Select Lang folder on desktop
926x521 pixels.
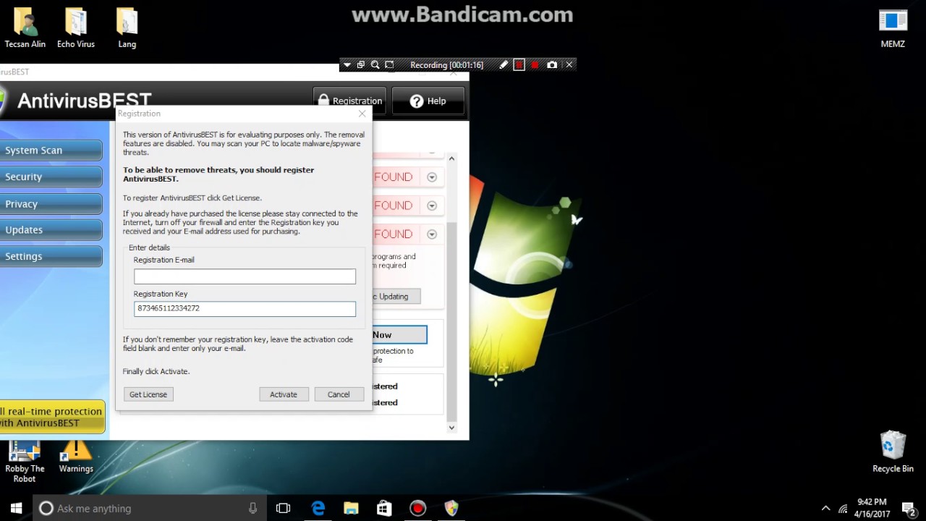click(x=127, y=29)
